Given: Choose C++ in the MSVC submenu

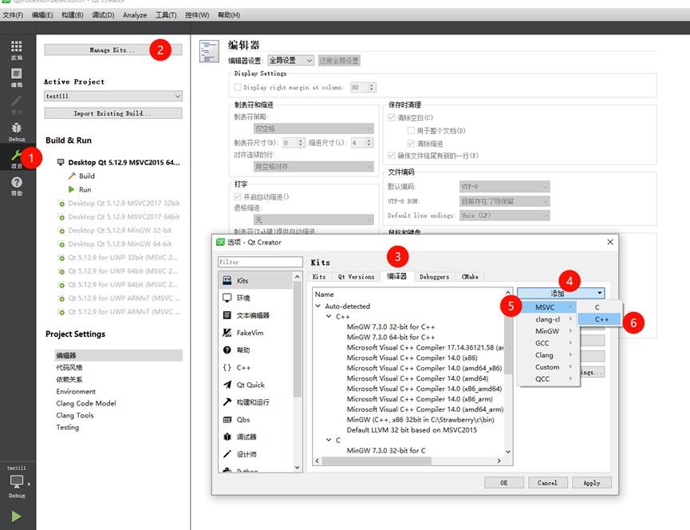Looking at the screenshot, I should click(x=599, y=319).
